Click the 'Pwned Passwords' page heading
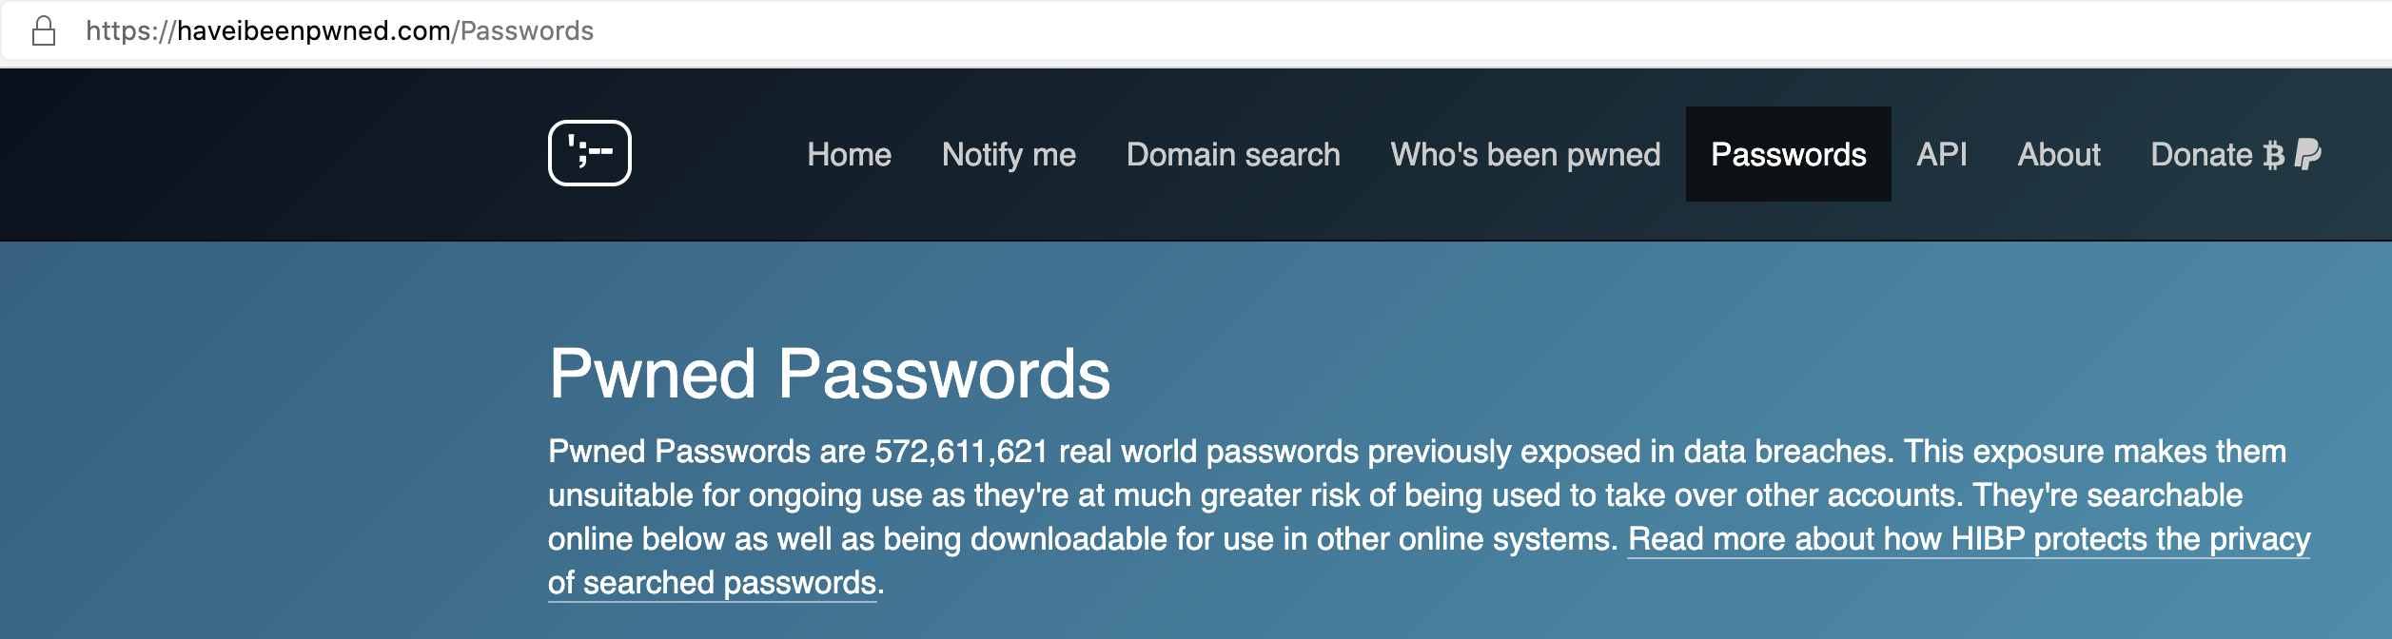2392x639 pixels. point(829,374)
